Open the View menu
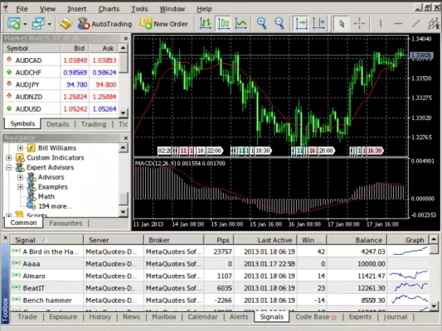The image size is (442, 331). (47, 9)
